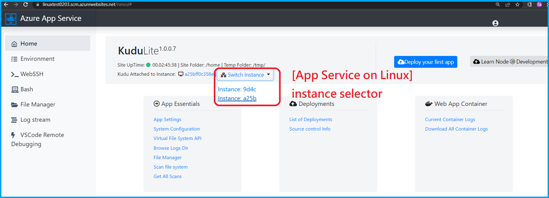Click the Deployments card heading
549x198 pixels.
pyautogui.click(x=316, y=104)
